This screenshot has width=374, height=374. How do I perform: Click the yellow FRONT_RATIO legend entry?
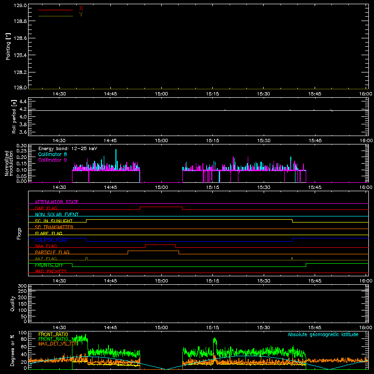53,334
